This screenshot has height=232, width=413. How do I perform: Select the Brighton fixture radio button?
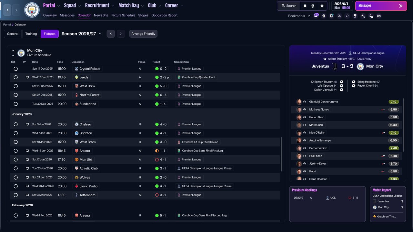[x=15, y=133]
